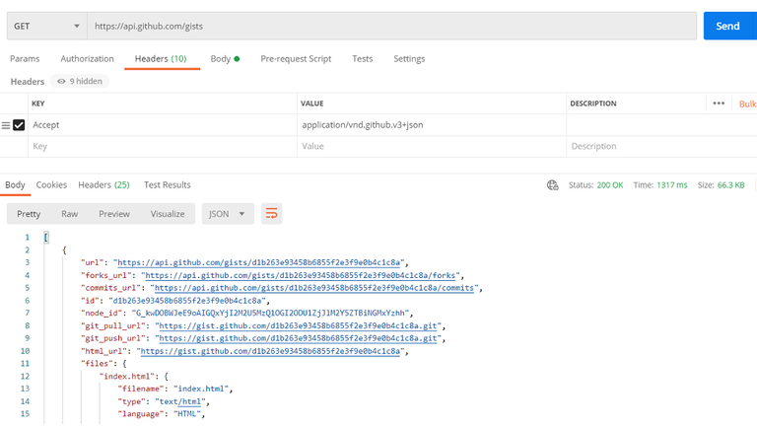
Task: Click the request URL field
Action: pos(391,26)
